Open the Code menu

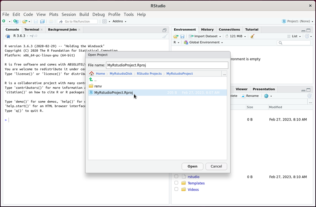[28, 14]
